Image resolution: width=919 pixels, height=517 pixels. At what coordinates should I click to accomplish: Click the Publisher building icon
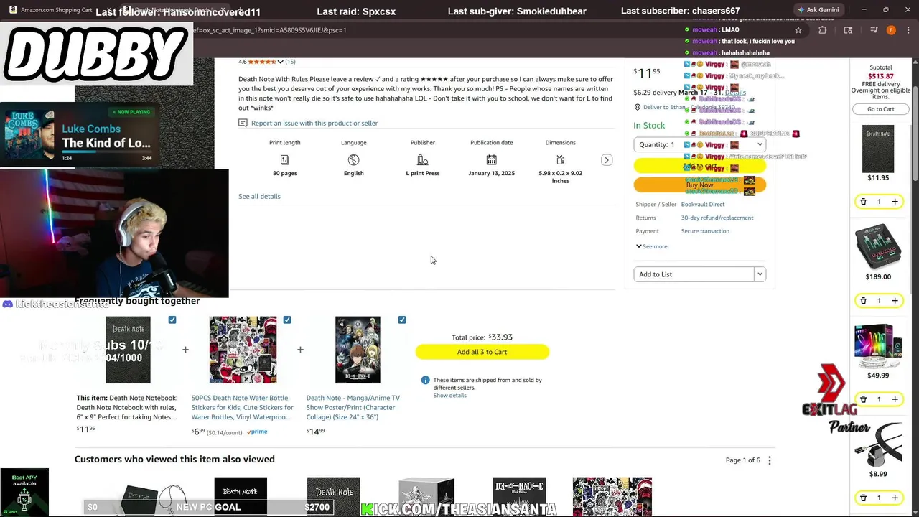click(422, 159)
